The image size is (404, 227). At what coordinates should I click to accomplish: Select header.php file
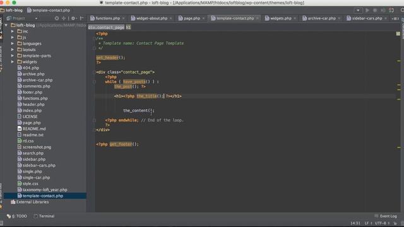coord(33,105)
